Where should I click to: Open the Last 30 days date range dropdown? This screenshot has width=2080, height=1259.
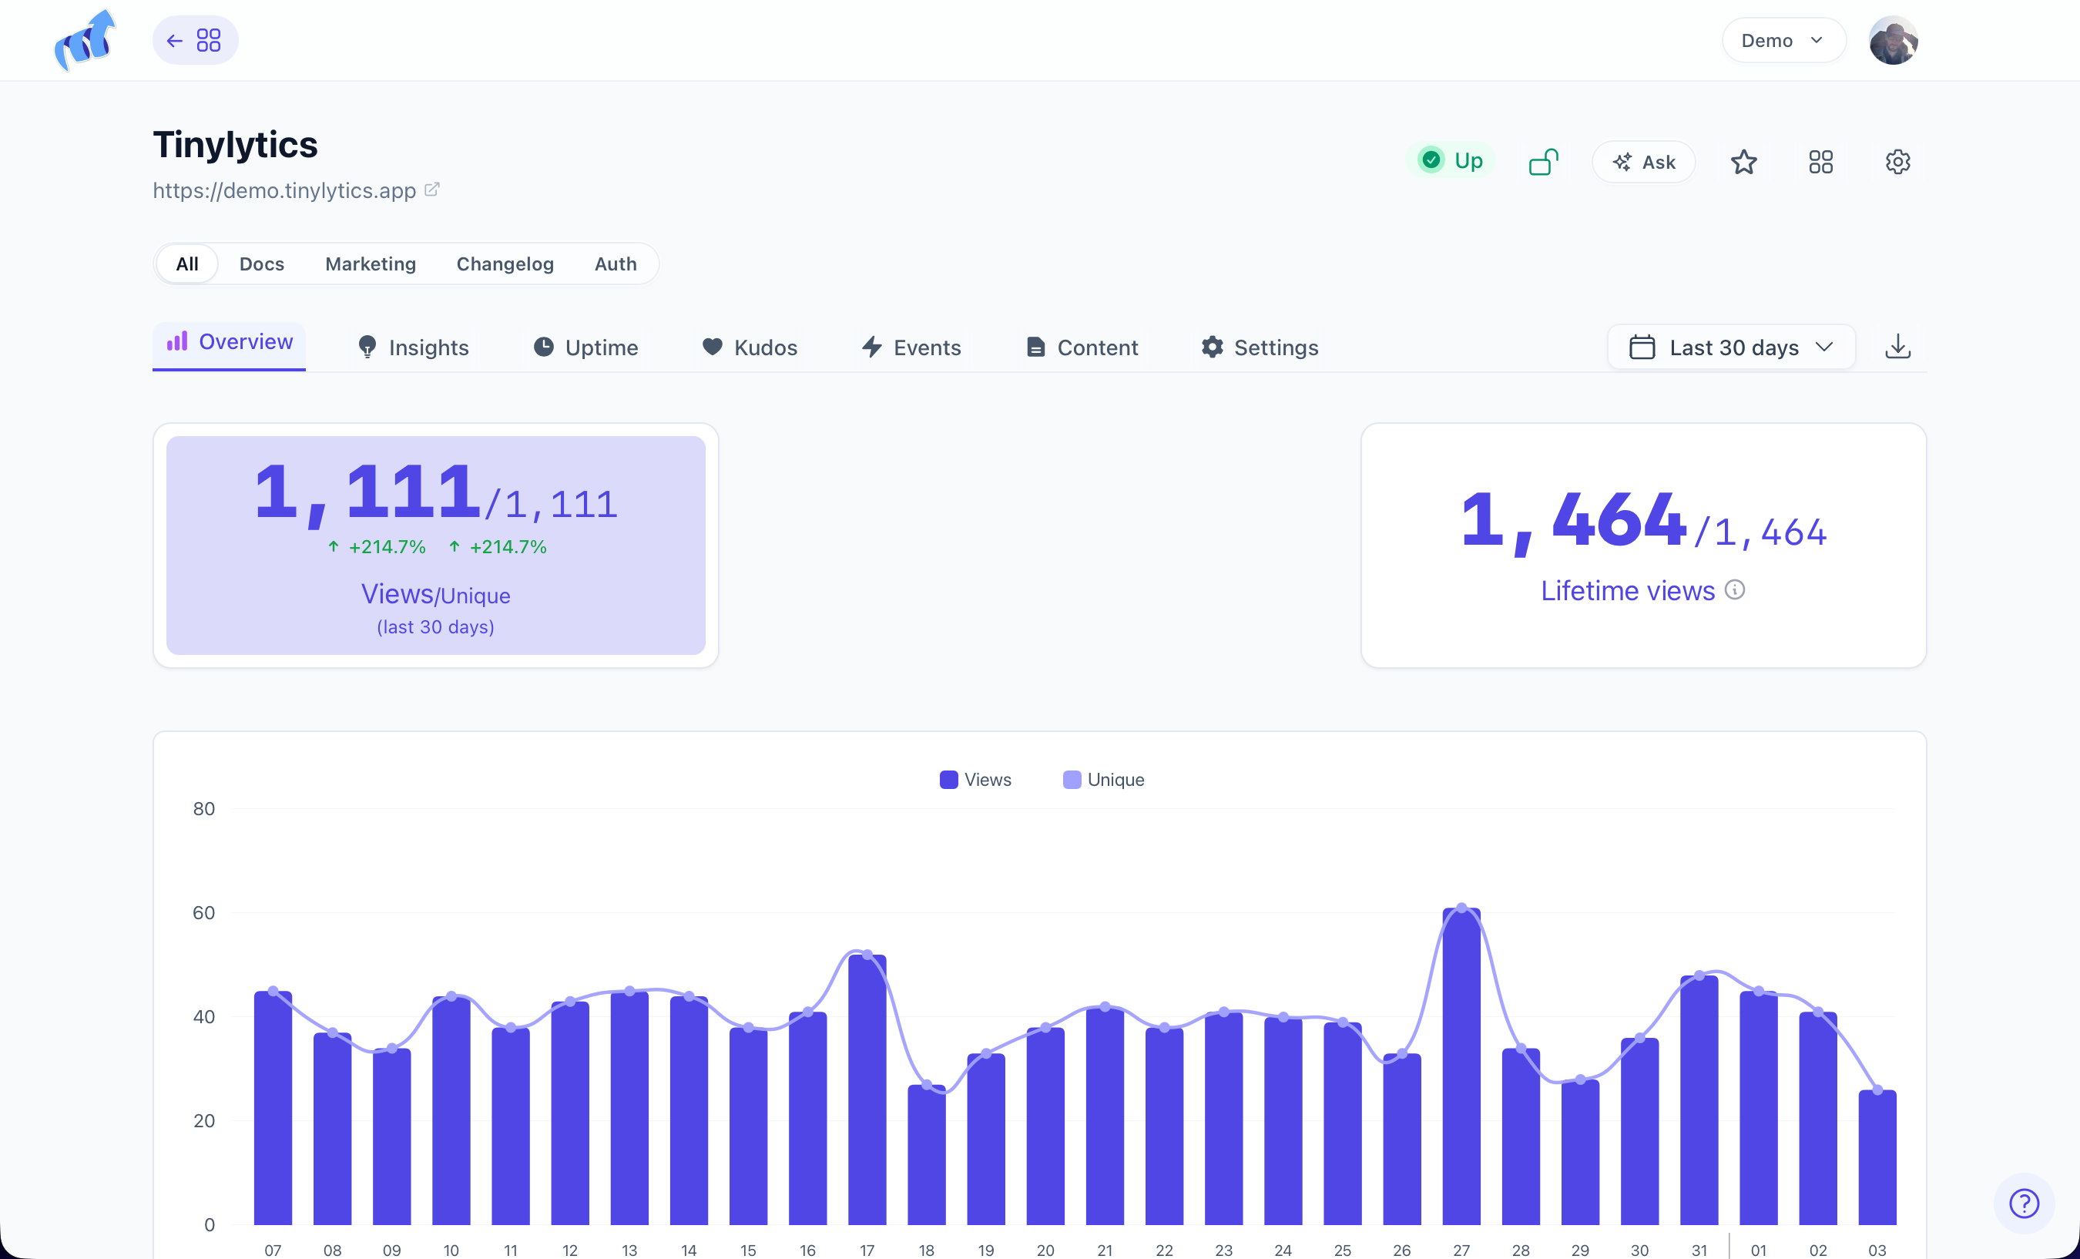(x=1731, y=347)
